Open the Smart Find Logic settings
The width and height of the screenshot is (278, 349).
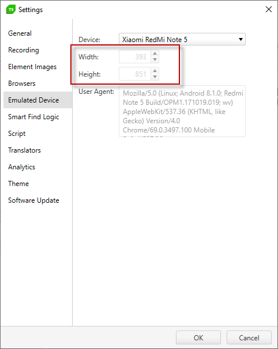(37, 117)
